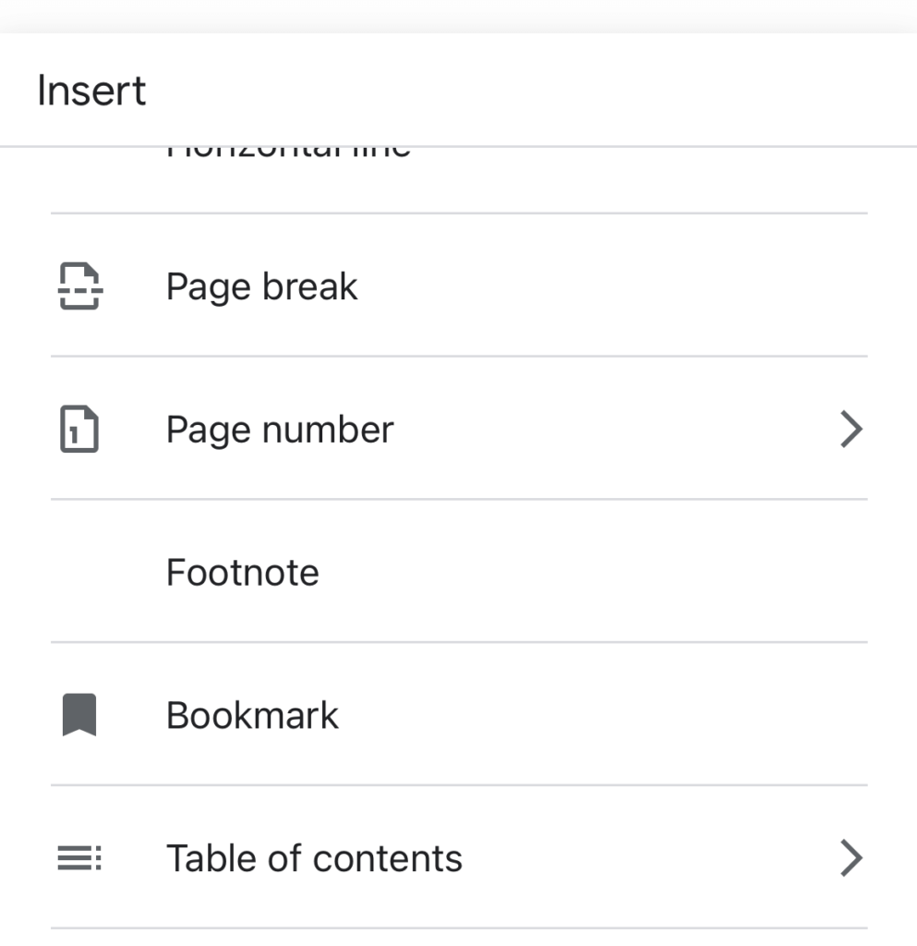
Task: Click the numbered page thumbnail icon
Action: point(78,429)
